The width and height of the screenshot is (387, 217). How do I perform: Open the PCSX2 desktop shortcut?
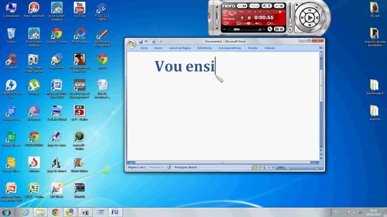coord(102,11)
